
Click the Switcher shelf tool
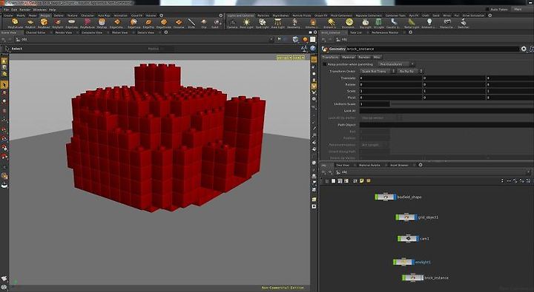(463, 24)
